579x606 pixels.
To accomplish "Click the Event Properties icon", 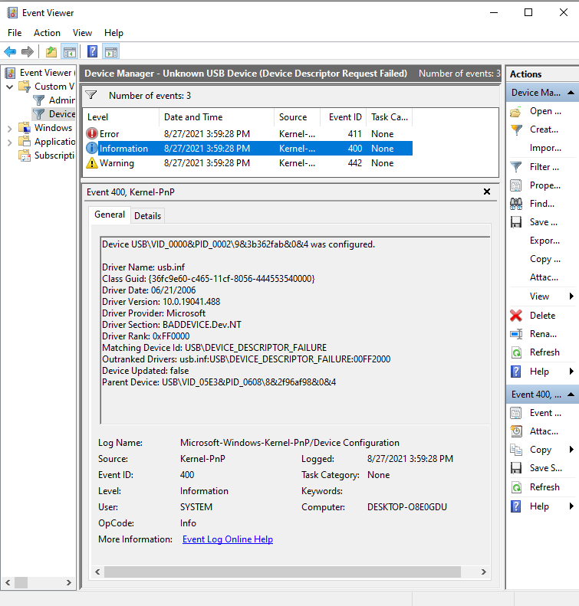I will 515,413.
